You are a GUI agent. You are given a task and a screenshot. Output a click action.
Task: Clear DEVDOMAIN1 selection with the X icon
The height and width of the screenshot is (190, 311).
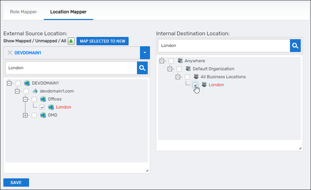tap(10, 53)
